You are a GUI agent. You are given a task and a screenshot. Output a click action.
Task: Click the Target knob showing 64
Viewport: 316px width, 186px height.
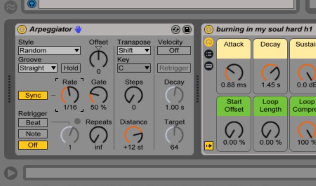coord(174,135)
